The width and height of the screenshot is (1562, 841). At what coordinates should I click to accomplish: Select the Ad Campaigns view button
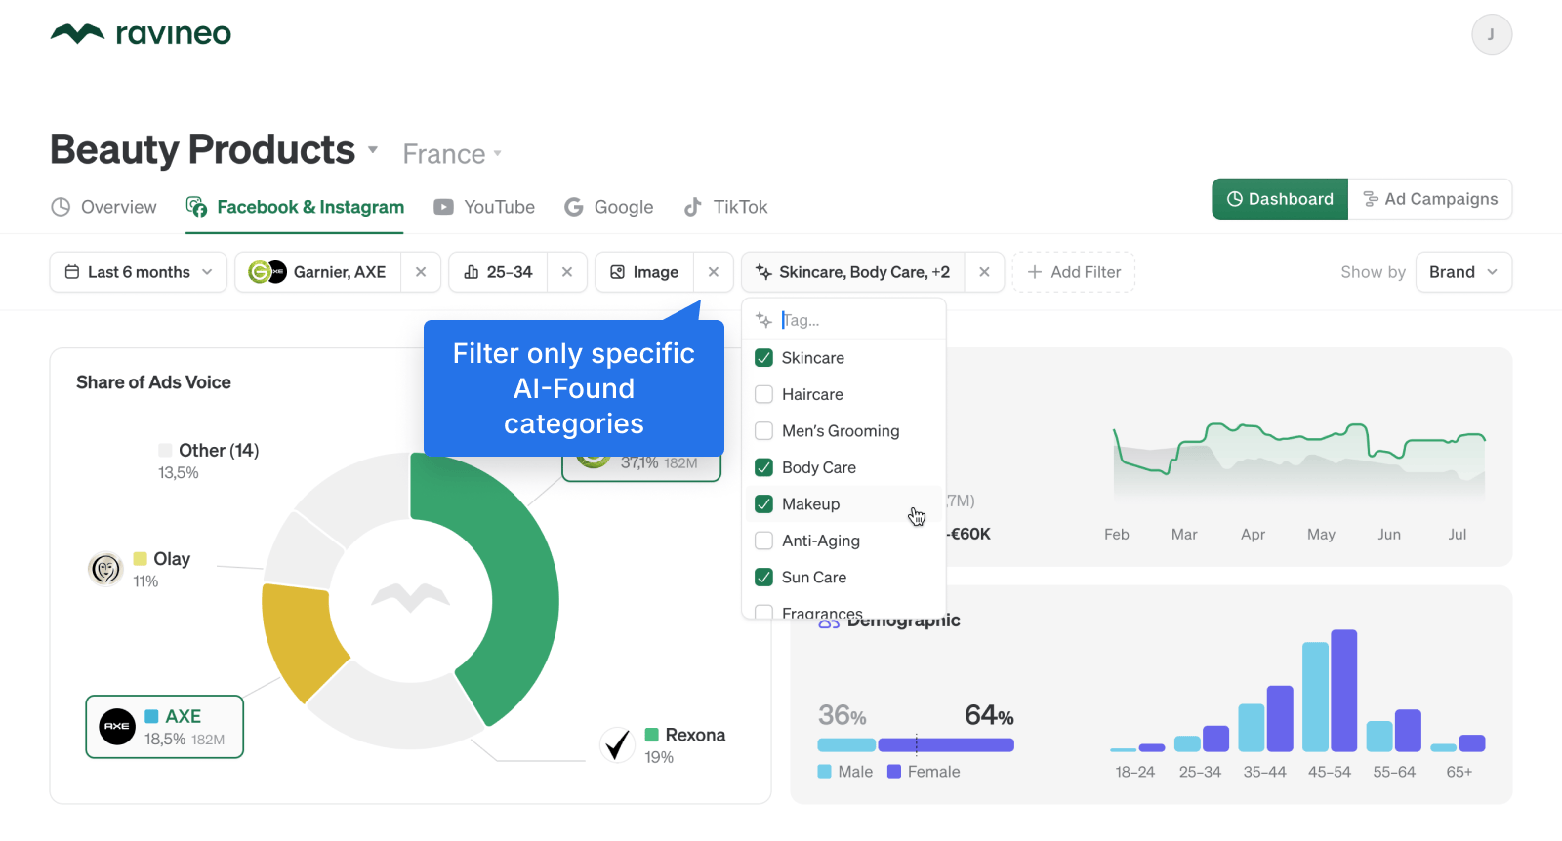coord(1430,199)
